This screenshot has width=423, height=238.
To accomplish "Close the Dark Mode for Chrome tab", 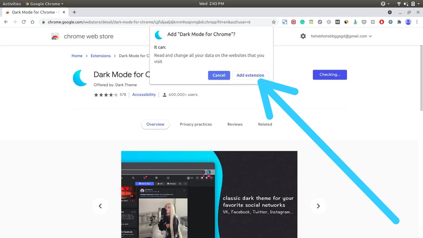I will (64, 12).
